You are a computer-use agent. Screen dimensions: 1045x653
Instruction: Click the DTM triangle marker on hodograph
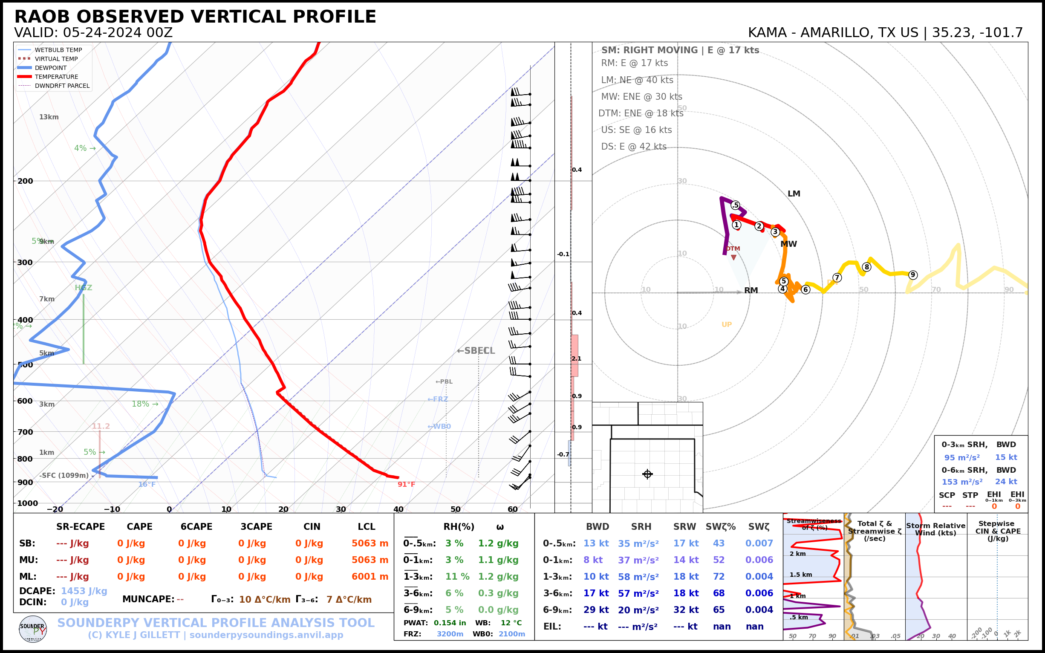[x=733, y=257]
